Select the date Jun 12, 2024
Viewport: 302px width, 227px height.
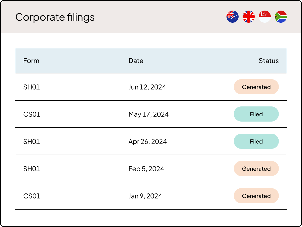pos(147,87)
